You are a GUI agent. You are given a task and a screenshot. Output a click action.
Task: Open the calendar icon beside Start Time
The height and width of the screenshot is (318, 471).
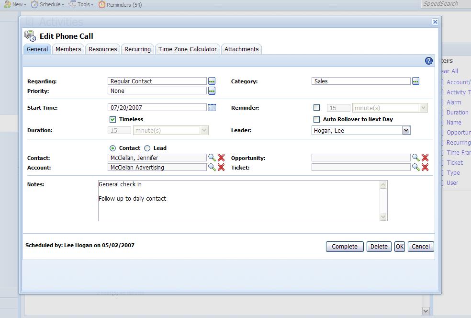(212, 107)
